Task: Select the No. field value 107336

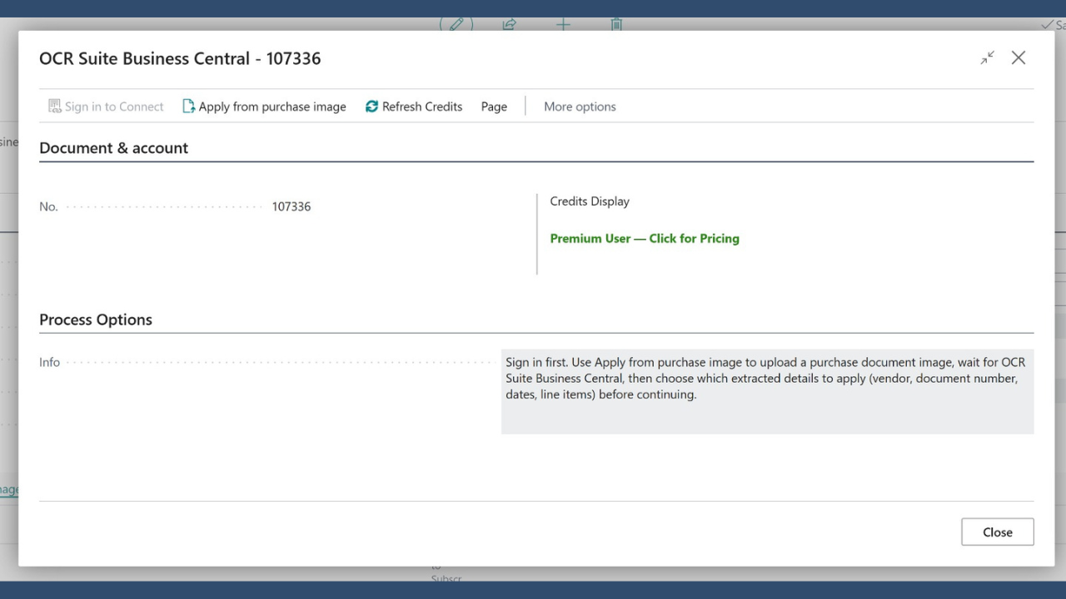Action: 291,206
